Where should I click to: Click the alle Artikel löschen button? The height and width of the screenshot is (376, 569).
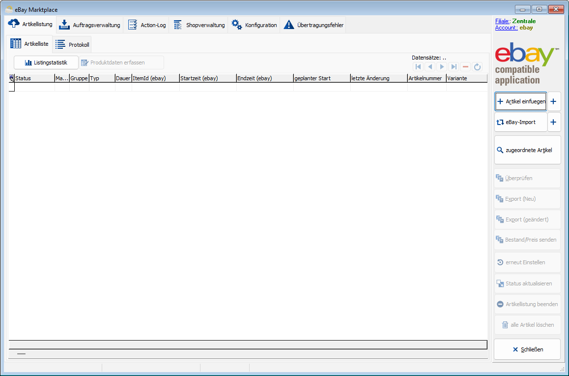(x=528, y=325)
